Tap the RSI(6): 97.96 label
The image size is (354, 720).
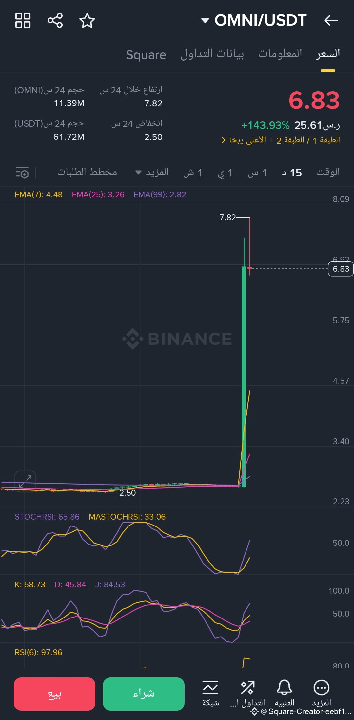point(38,652)
